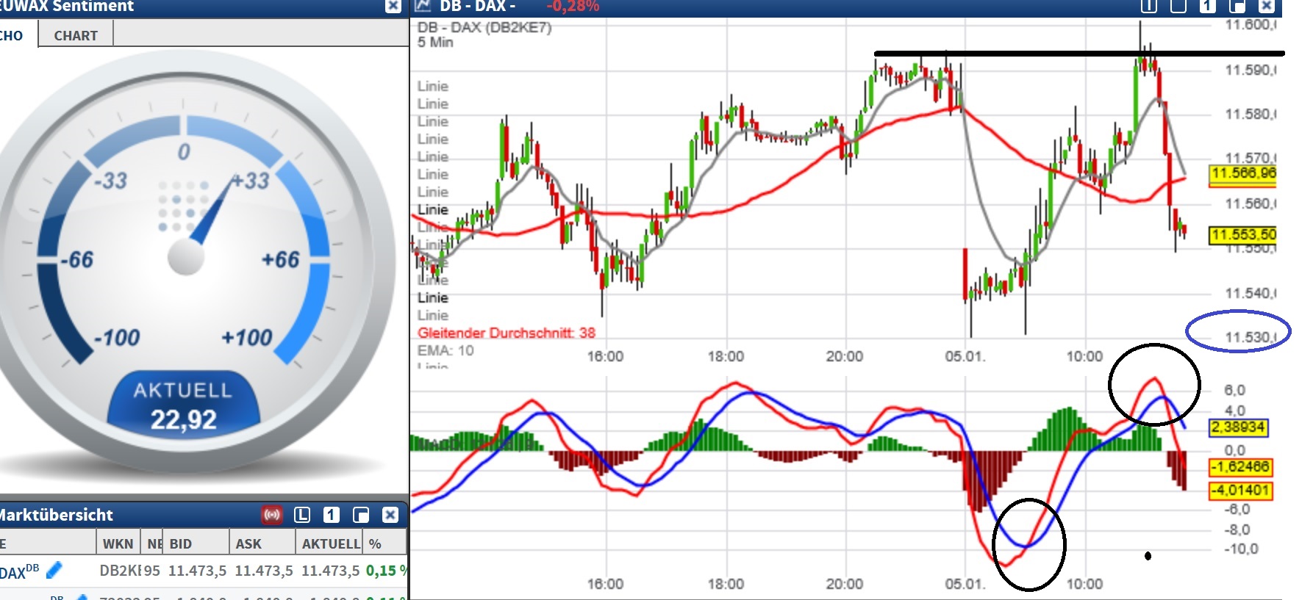Screen dimensions: 1313x600
Task: Close the Marktübersicht panel
Action: [390, 515]
